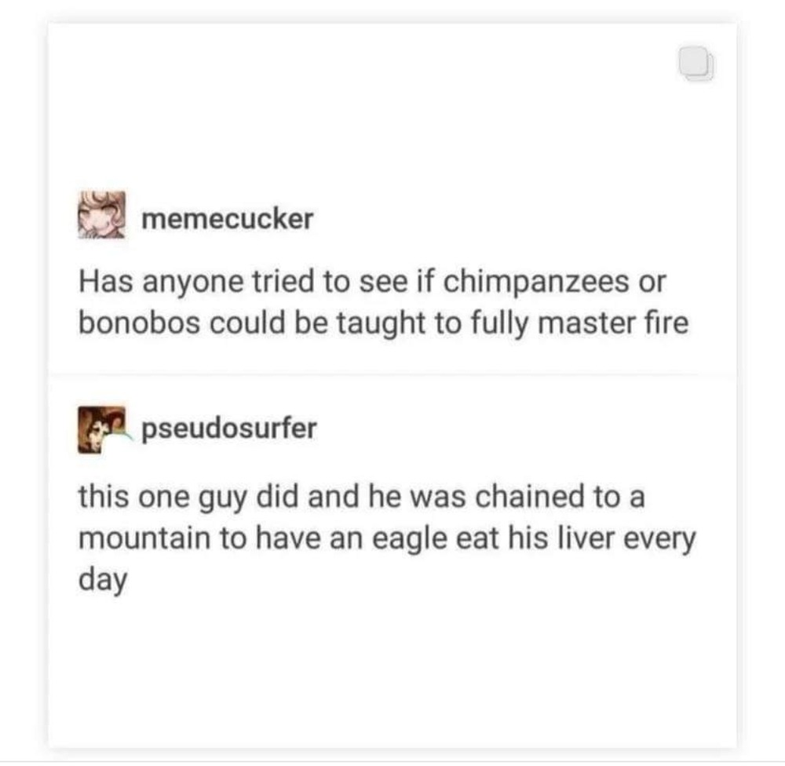785x766 pixels.
Task: Click the final word "day" in reply
Action: point(103,582)
